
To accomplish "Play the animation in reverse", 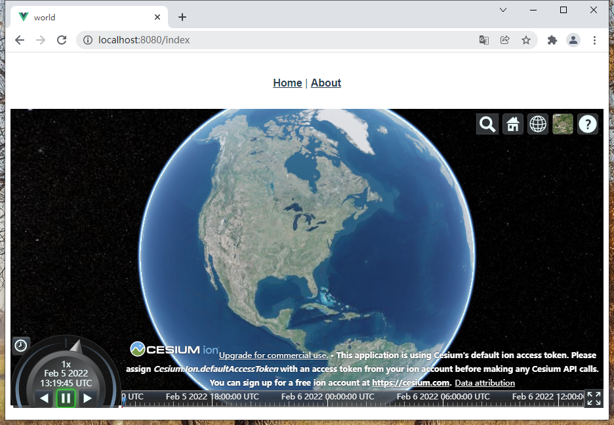I will click(x=44, y=398).
